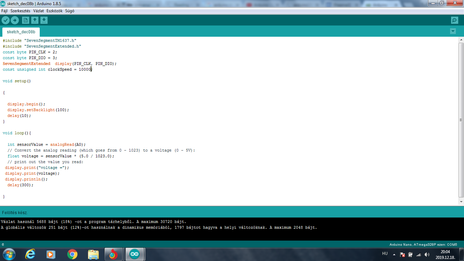Launch Google Chrome from the taskbar
The height and width of the screenshot is (261, 464).
pos(72,254)
